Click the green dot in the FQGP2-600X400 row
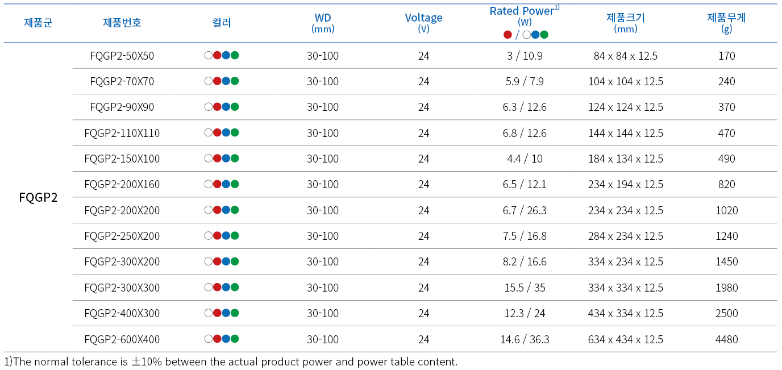Screen dimensions: 782x370 click(x=235, y=339)
